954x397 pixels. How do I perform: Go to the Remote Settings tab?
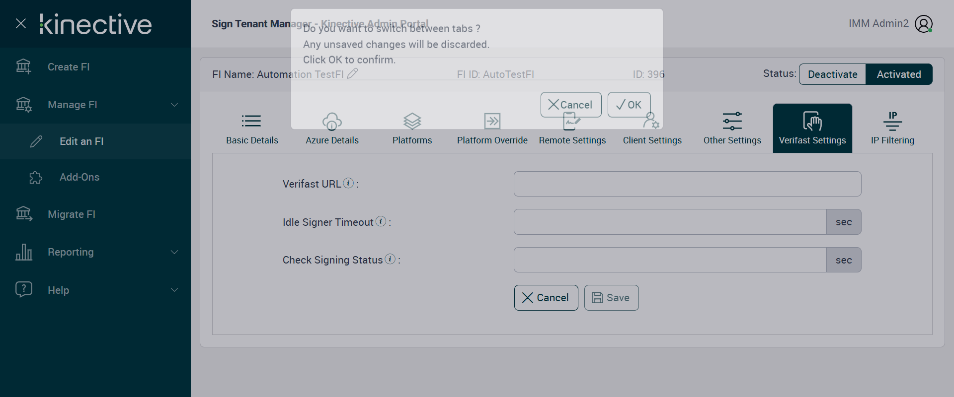572,128
